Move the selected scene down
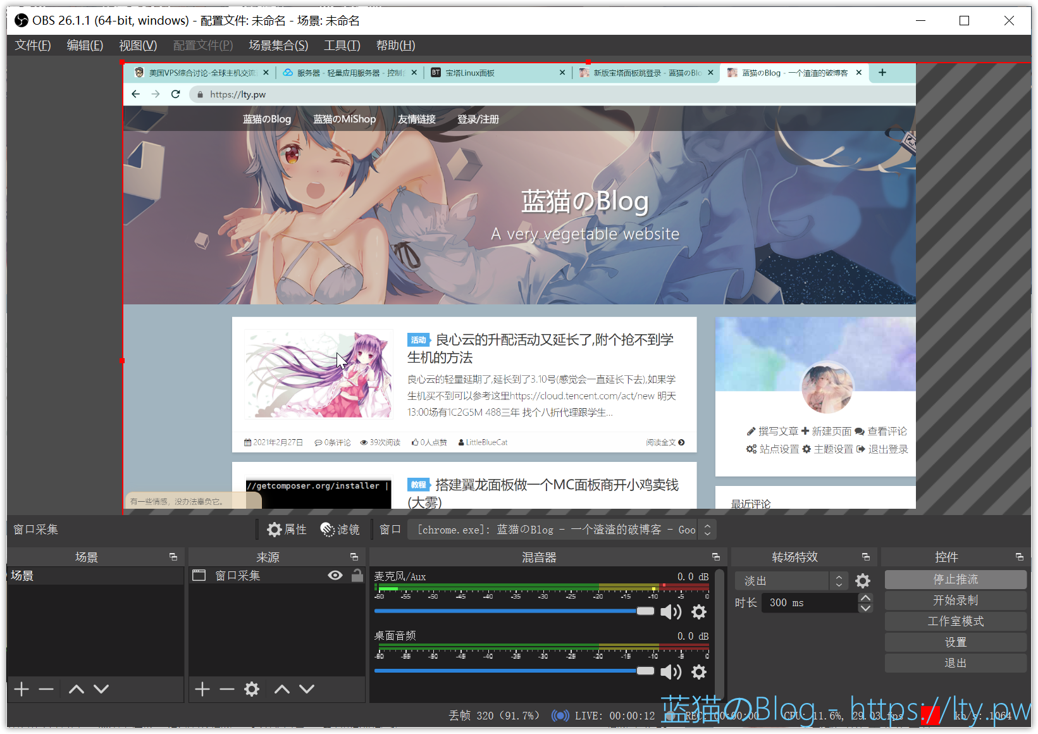The width and height of the screenshot is (1038, 734). (x=101, y=689)
